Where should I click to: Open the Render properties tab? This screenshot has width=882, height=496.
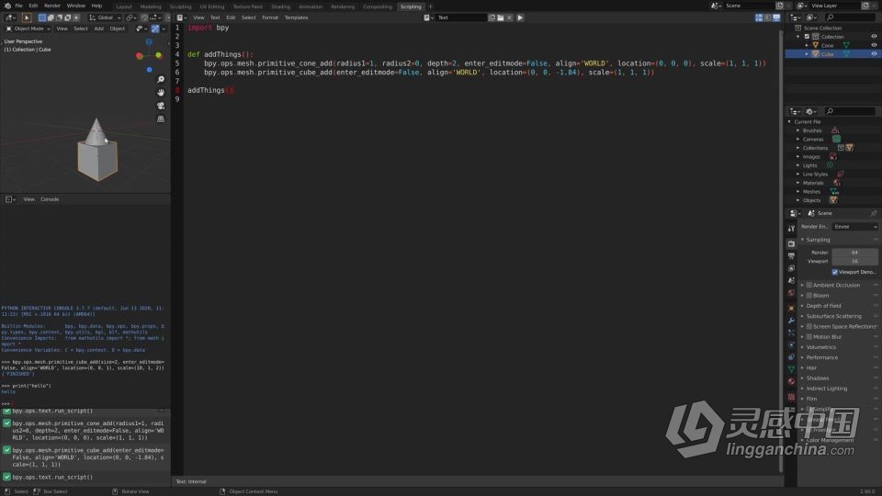click(x=791, y=243)
